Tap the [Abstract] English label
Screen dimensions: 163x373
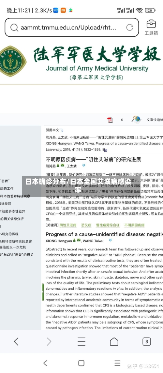tap(54, 249)
